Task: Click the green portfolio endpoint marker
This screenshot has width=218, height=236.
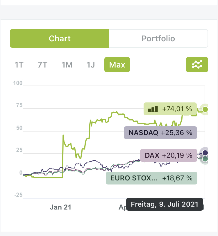Action: [x=205, y=109]
